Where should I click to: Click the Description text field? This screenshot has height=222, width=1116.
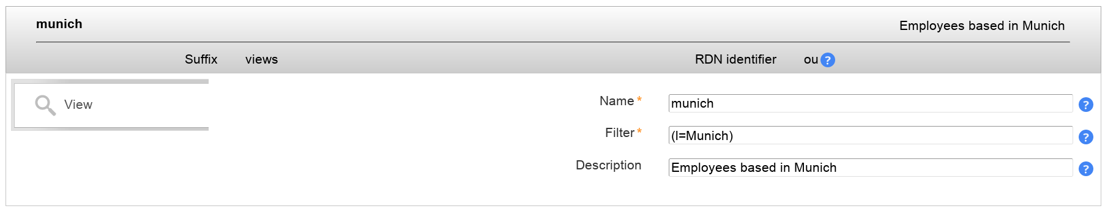coord(871,168)
